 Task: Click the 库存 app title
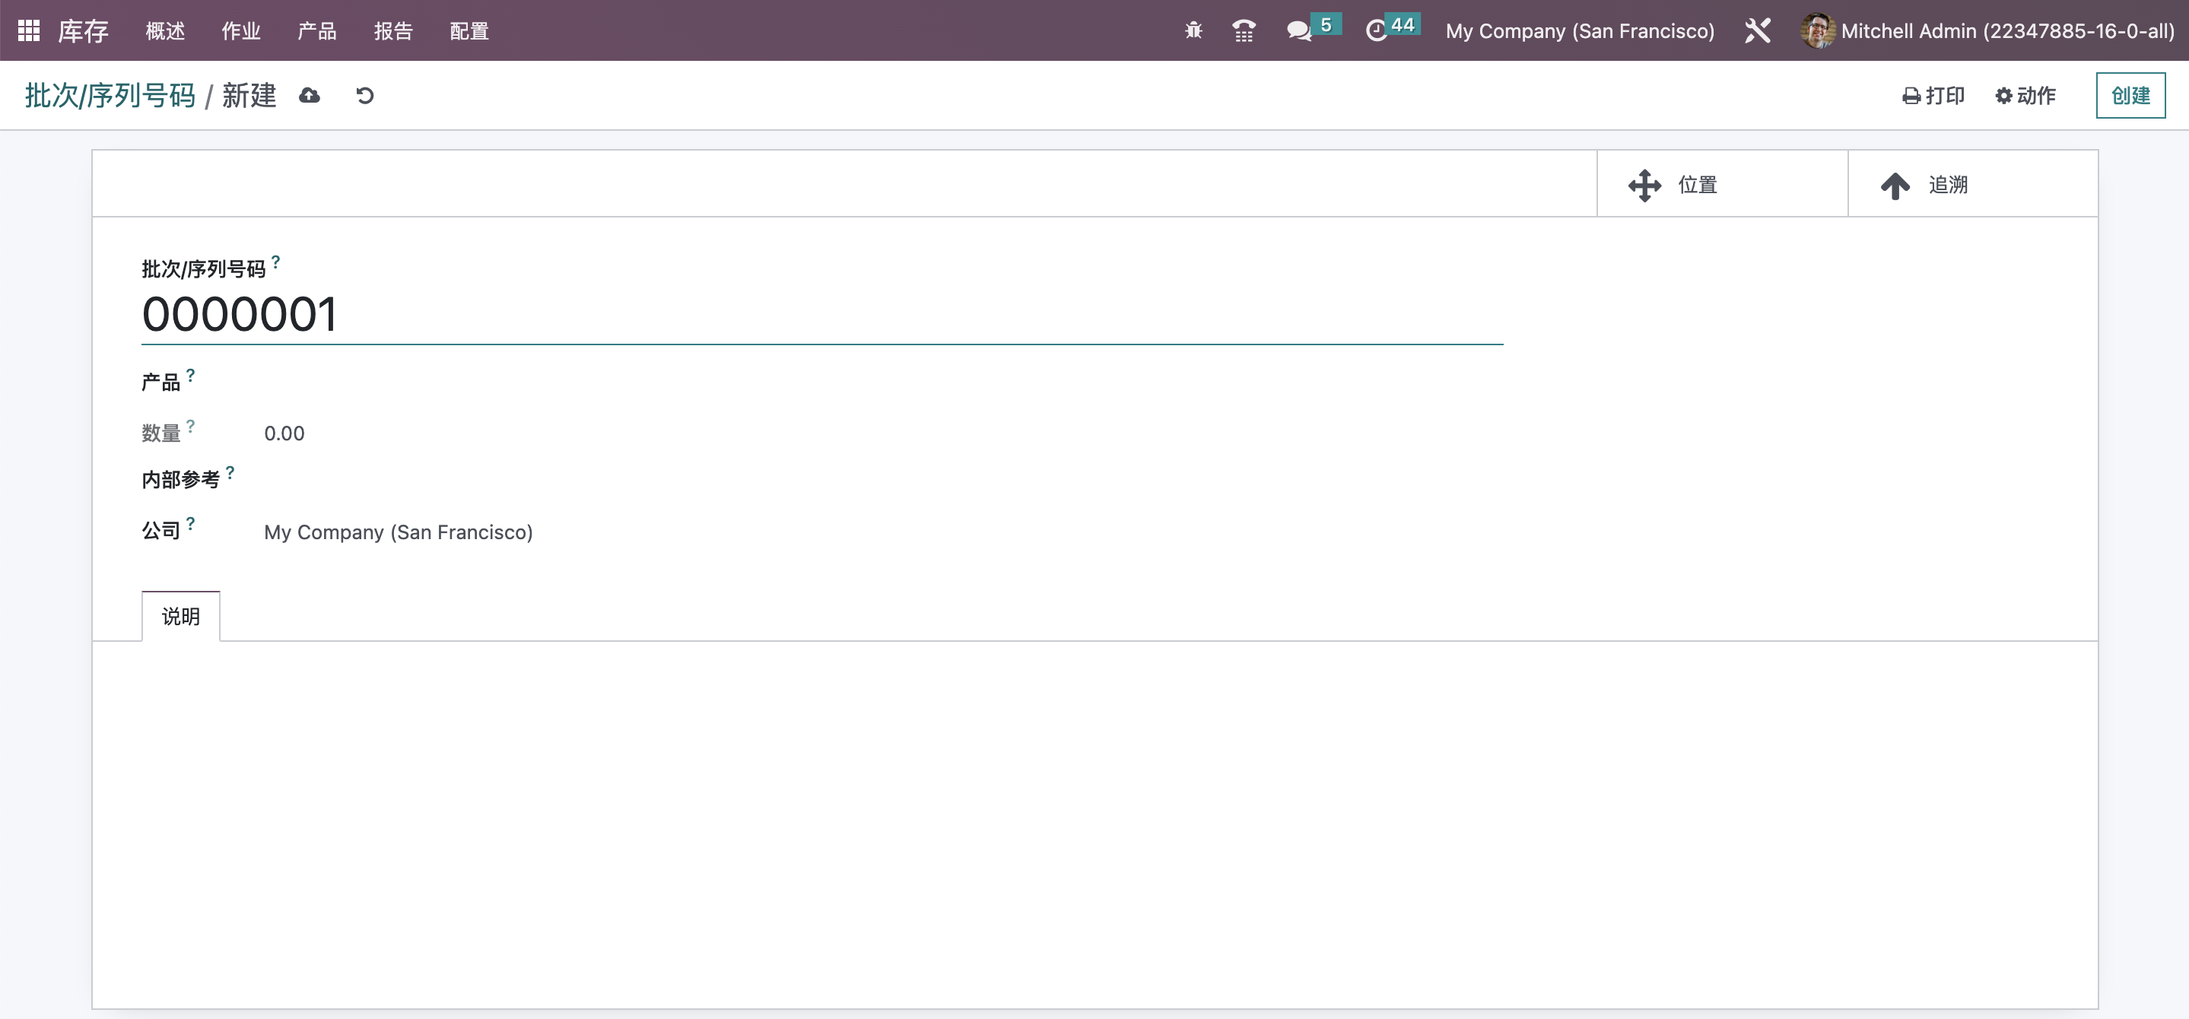83,30
